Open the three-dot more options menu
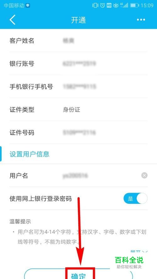Viewport: 157px width, 279px height. click(141, 19)
